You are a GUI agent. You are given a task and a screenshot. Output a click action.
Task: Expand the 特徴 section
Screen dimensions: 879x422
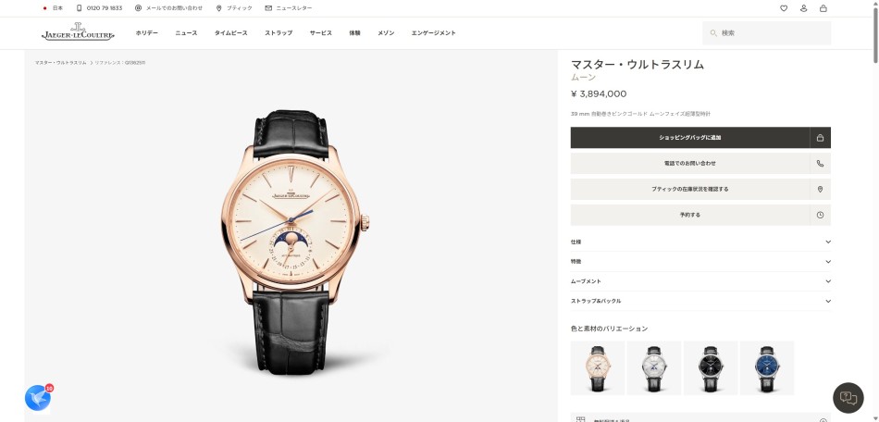point(700,262)
